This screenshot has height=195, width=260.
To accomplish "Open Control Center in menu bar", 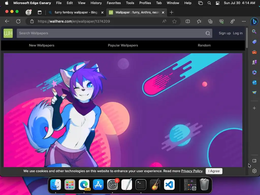I will (x=218, y=3).
